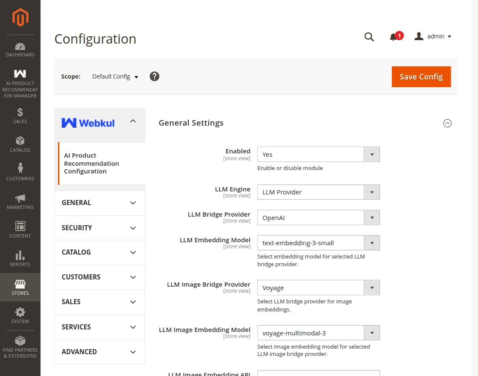Viewport: 478px width, 376px height.
Task: Open the admin search magnifier
Action: 369,37
